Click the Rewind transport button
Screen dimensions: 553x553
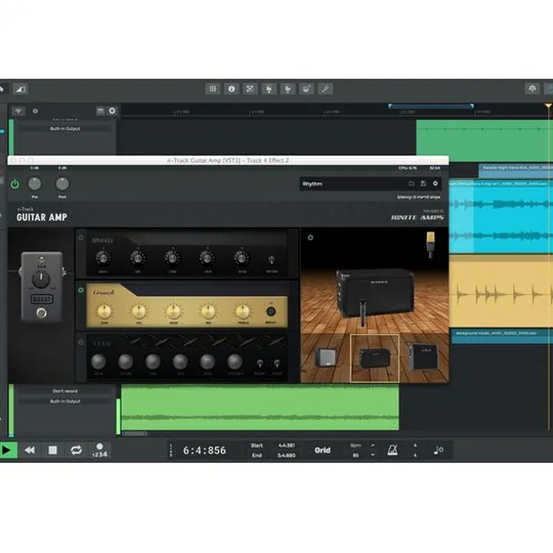click(x=30, y=450)
